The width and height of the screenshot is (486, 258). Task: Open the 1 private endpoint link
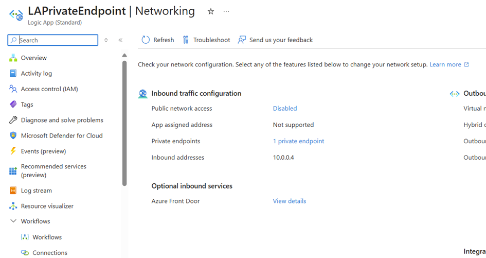tap(298, 141)
